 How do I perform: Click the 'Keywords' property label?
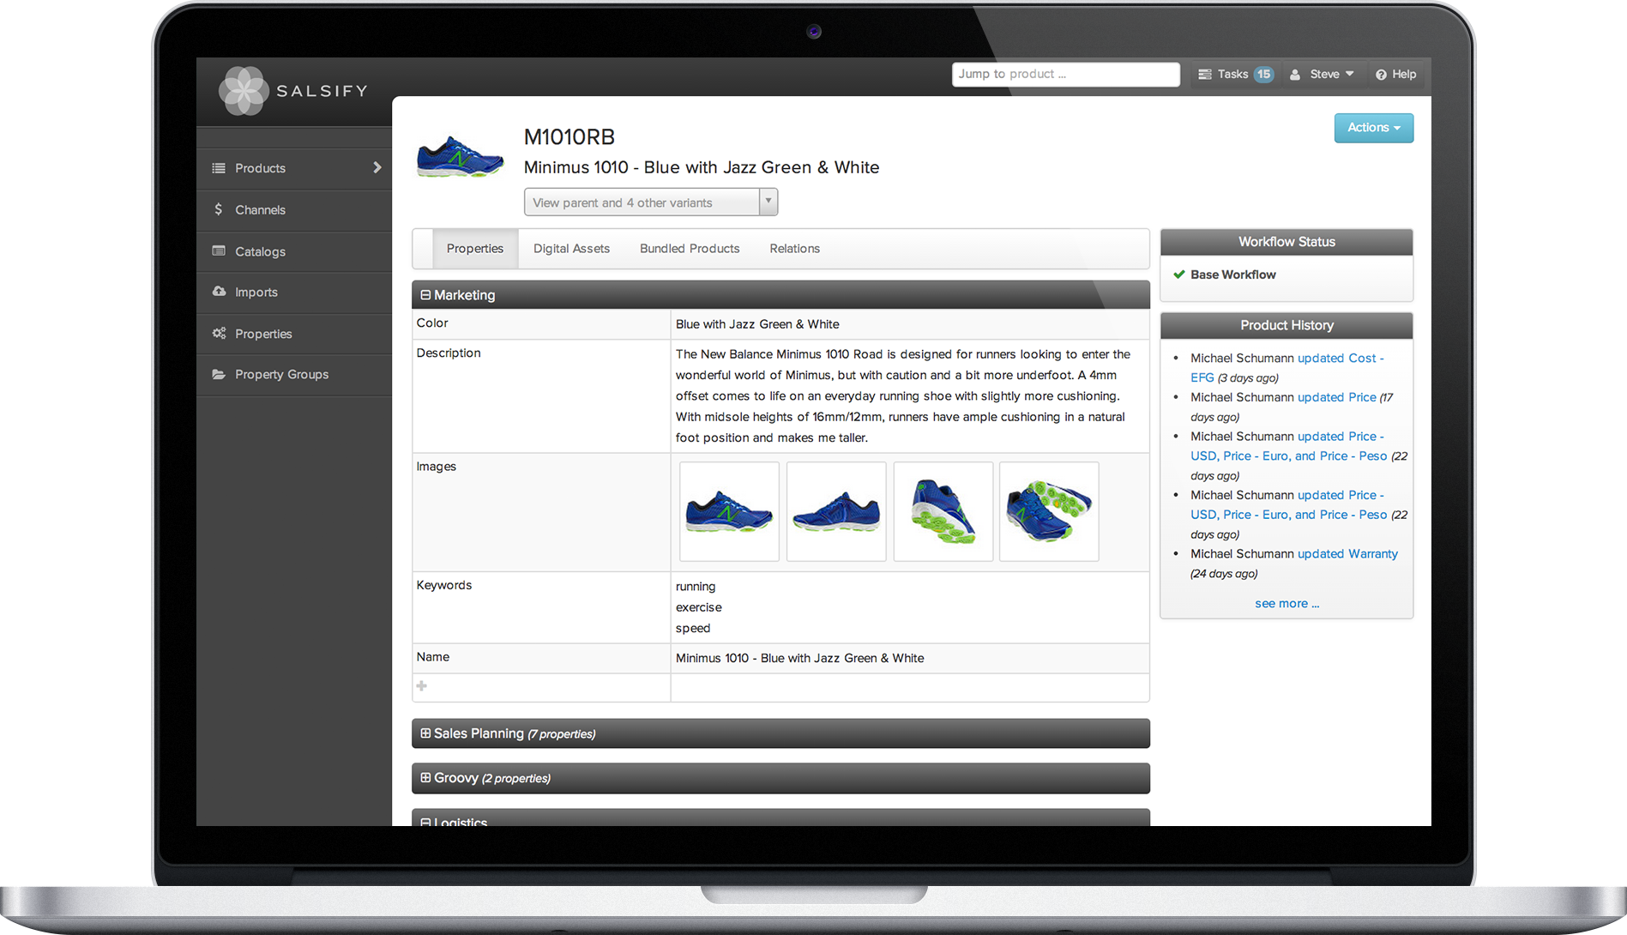point(444,585)
